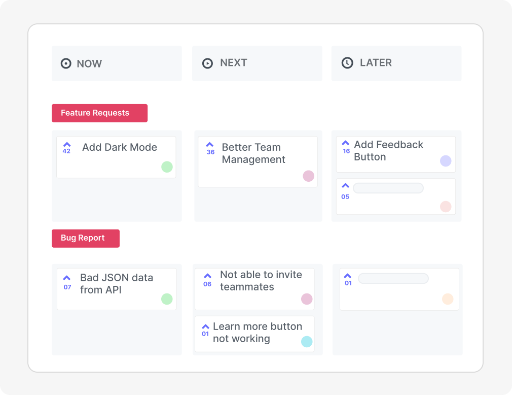Upvote the placeholder card with 05 votes

[345, 185]
